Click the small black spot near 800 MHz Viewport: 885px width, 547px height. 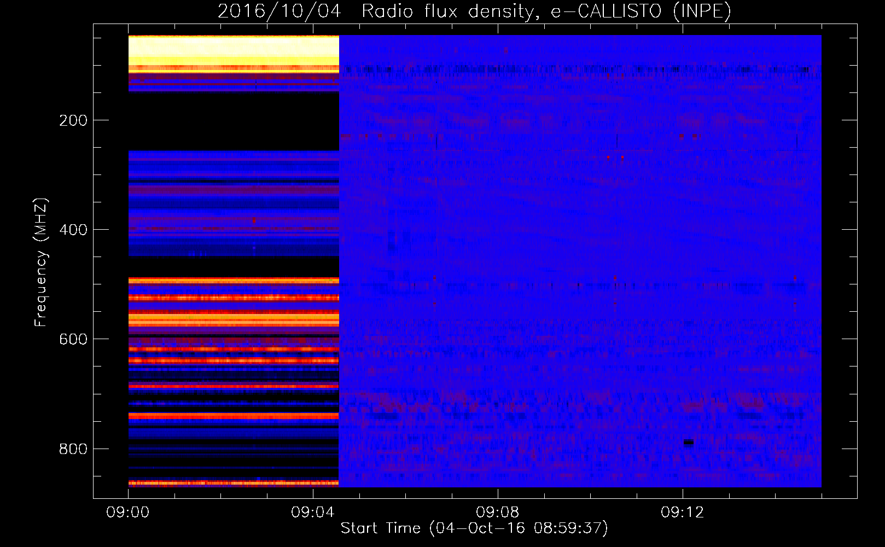[x=689, y=442]
